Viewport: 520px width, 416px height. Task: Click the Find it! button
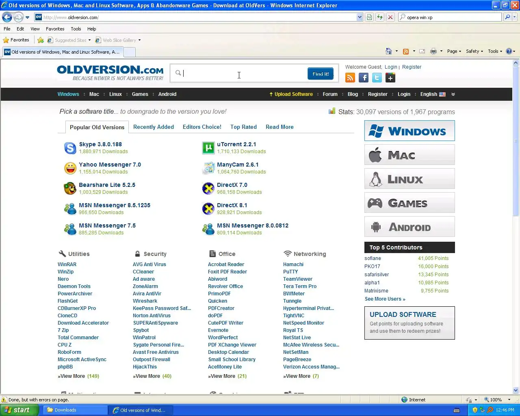(x=321, y=74)
